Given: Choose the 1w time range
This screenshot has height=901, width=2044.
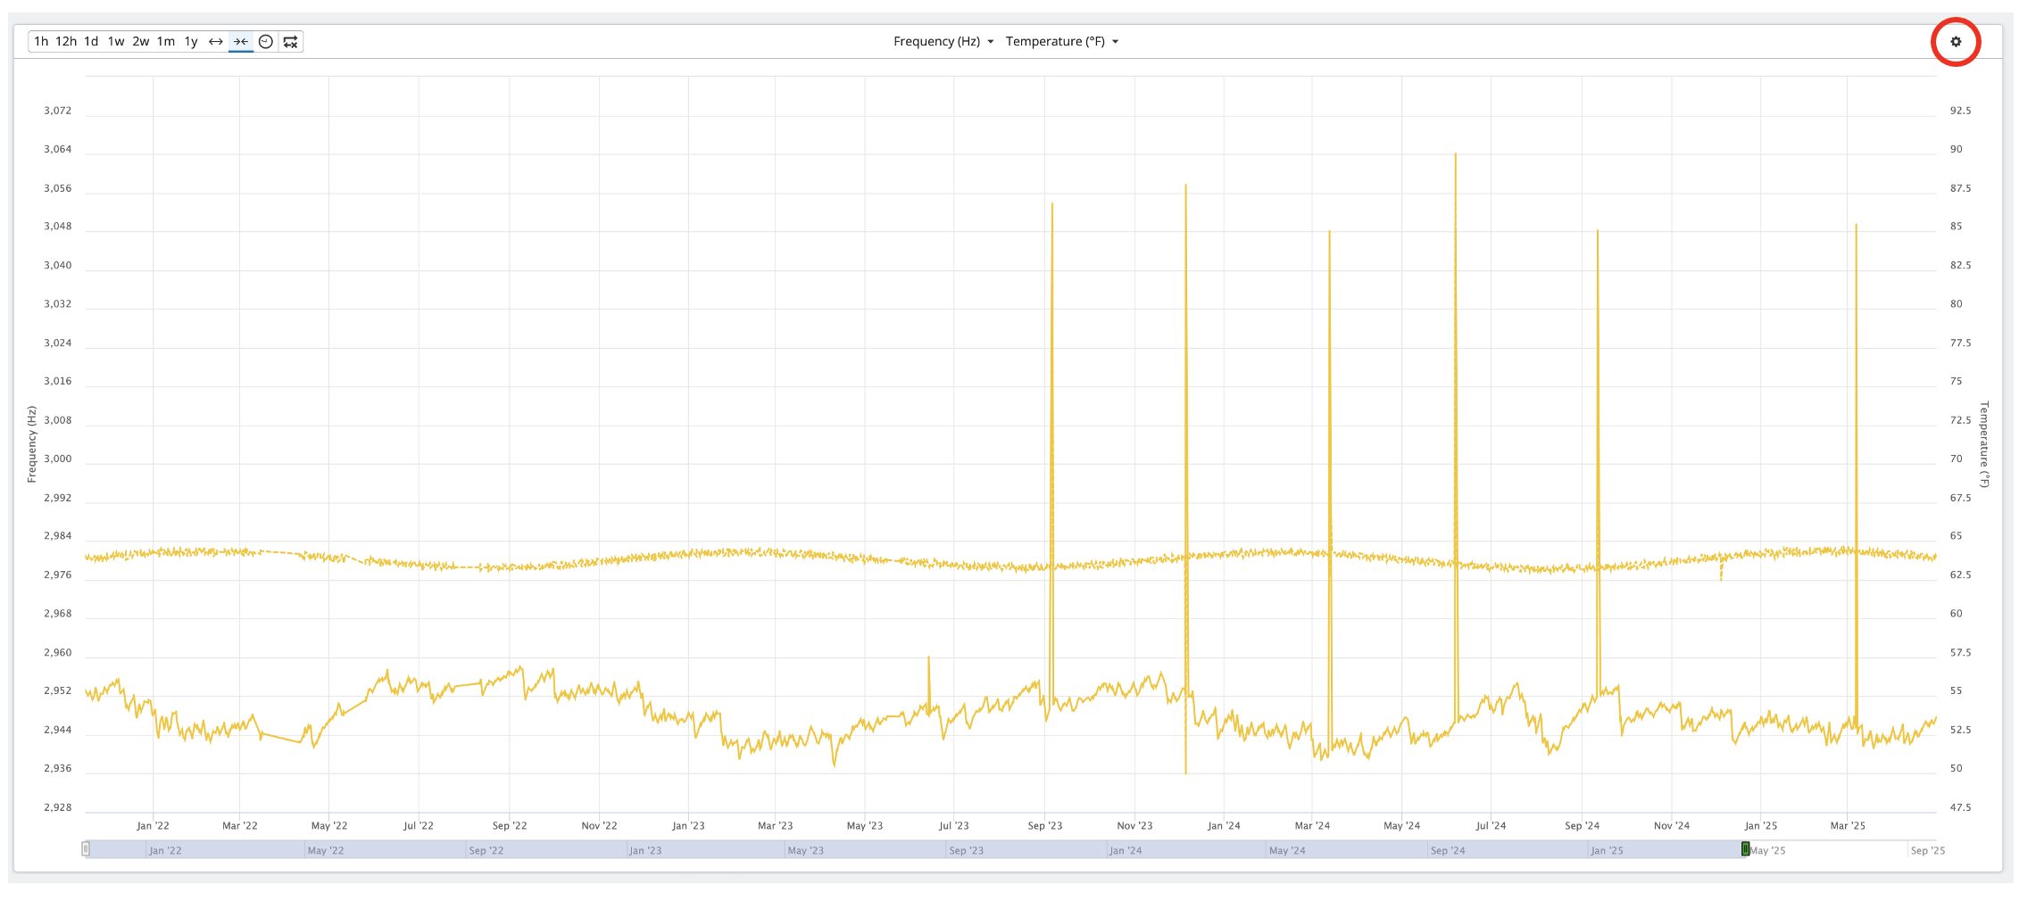Looking at the screenshot, I should click(116, 42).
